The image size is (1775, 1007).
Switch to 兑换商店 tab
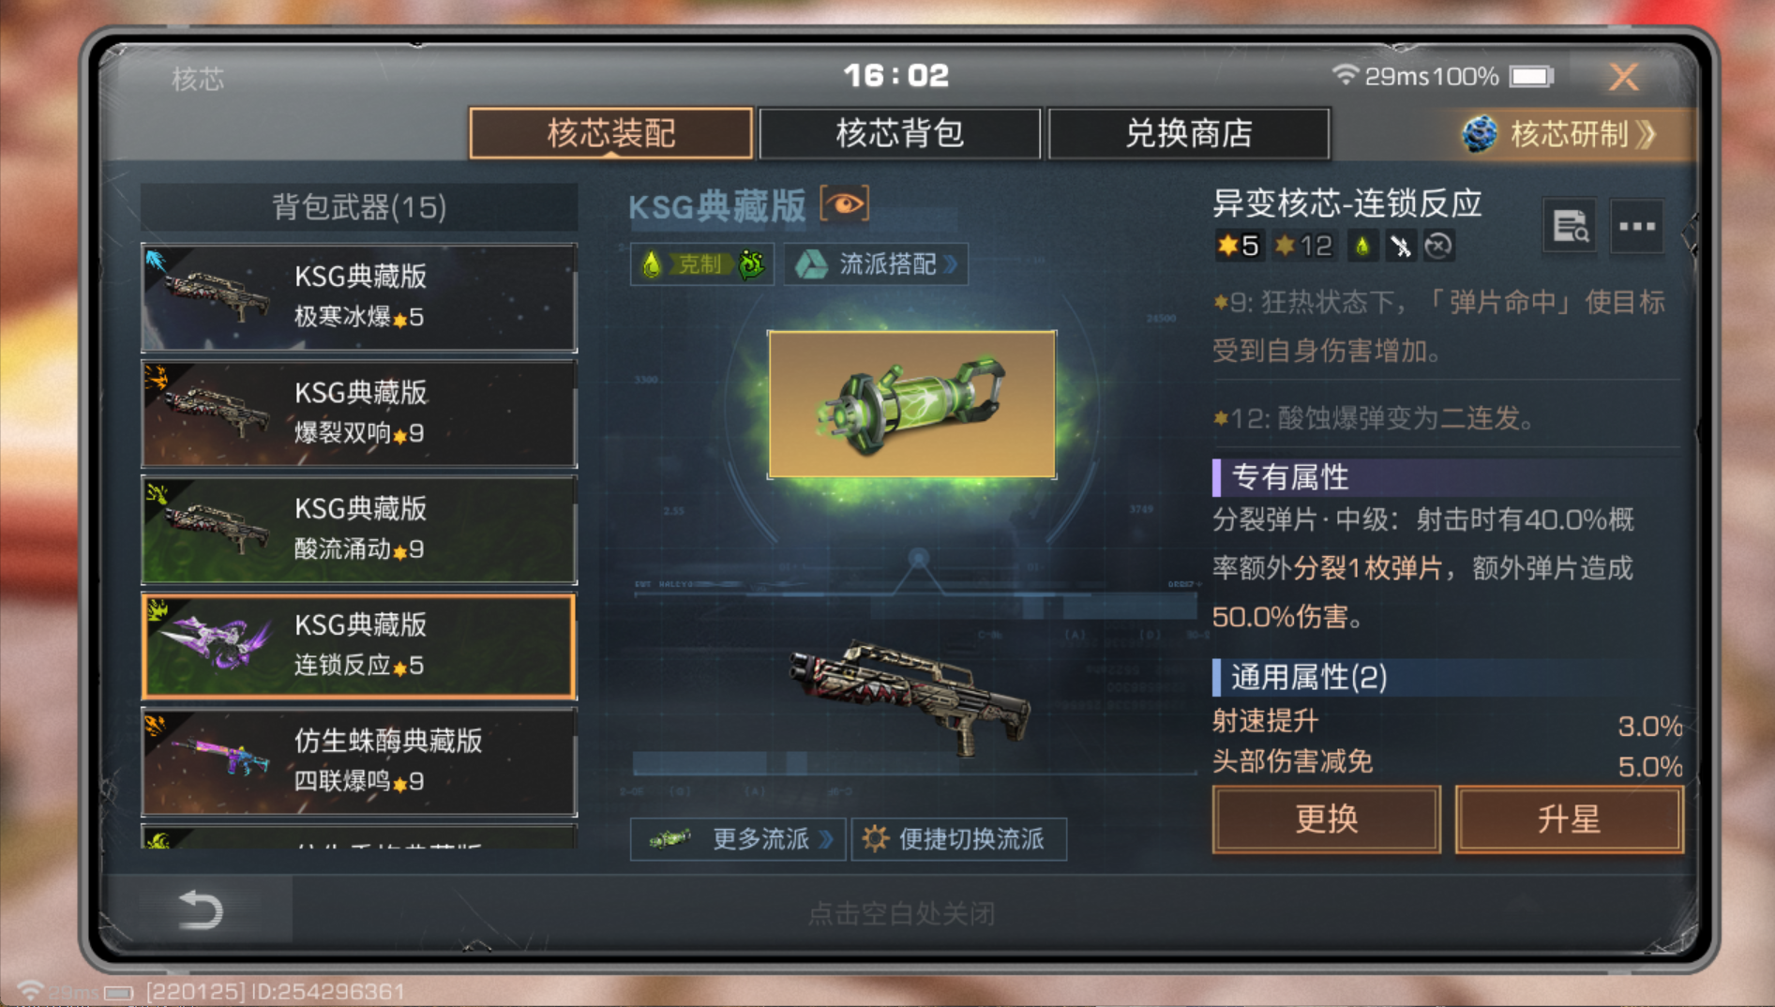(1188, 133)
